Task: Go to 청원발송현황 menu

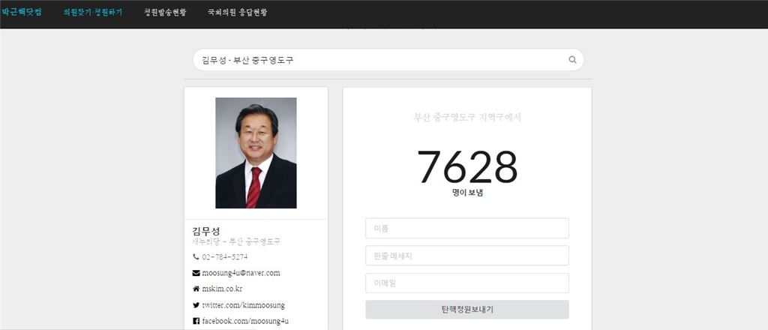Action: pyautogui.click(x=165, y=13)
